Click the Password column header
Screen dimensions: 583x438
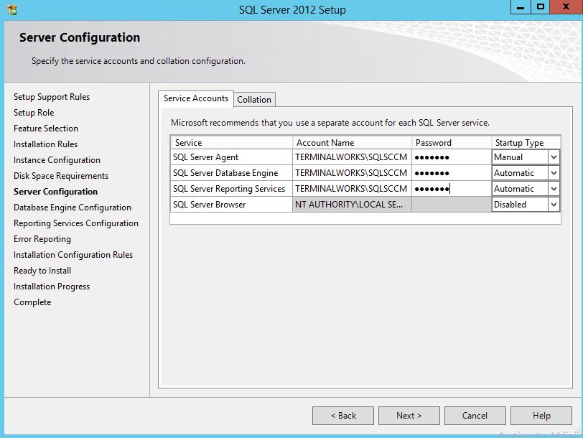point(452,143)
